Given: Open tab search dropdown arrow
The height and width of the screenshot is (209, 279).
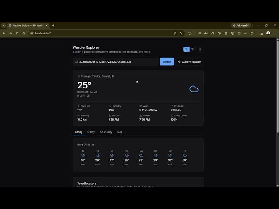Looking at the screenshot, I should click(4, 25).
